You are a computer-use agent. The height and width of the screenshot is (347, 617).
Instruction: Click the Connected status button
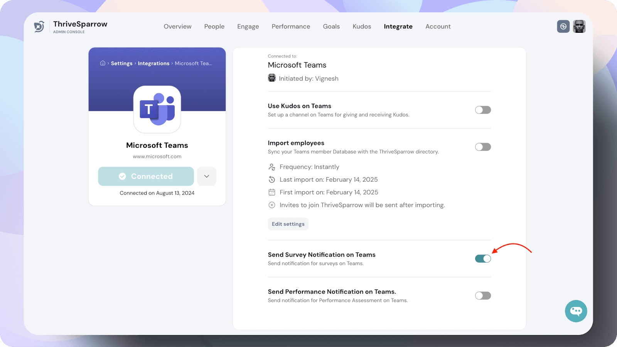146,176
